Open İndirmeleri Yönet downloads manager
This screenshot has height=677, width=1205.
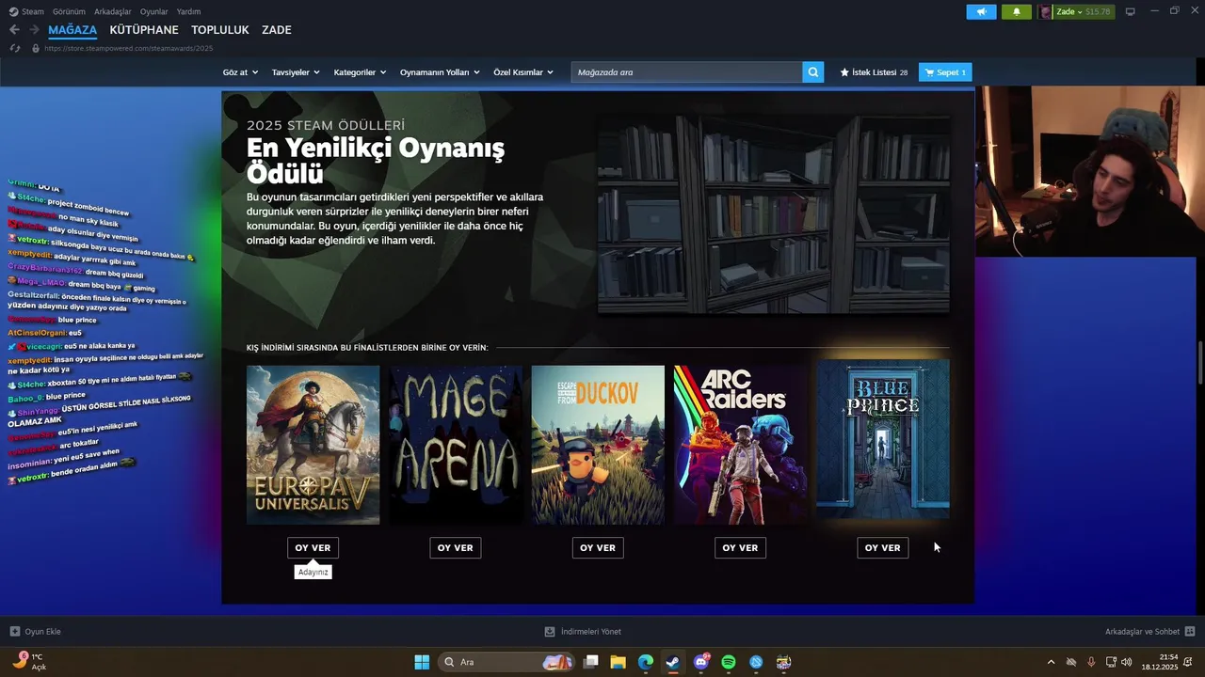[x=583, y=632]
